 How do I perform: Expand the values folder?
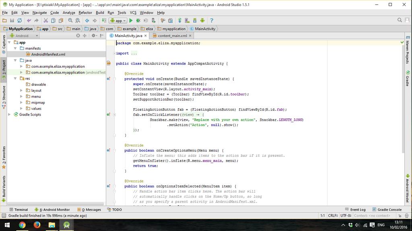(x=21, y=109)
